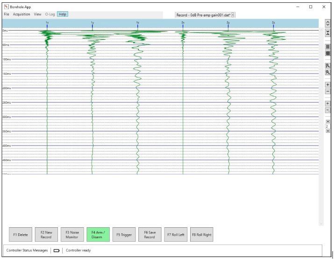Select the 2x channel marker
This screenshot has width=335, height=259.
coord(183,25)
